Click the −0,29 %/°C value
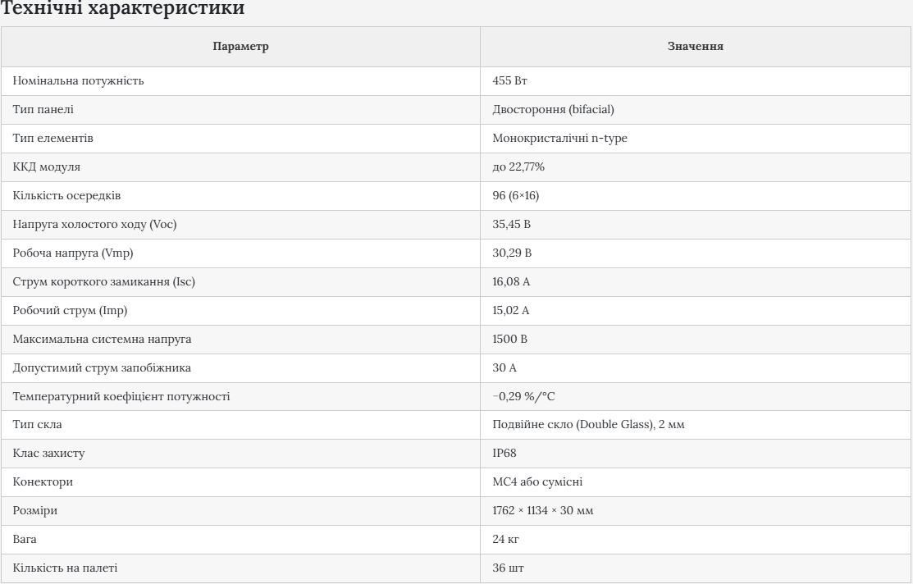This screenshot has height=584, width=913. pyautogui.click(x=523, y=396)
